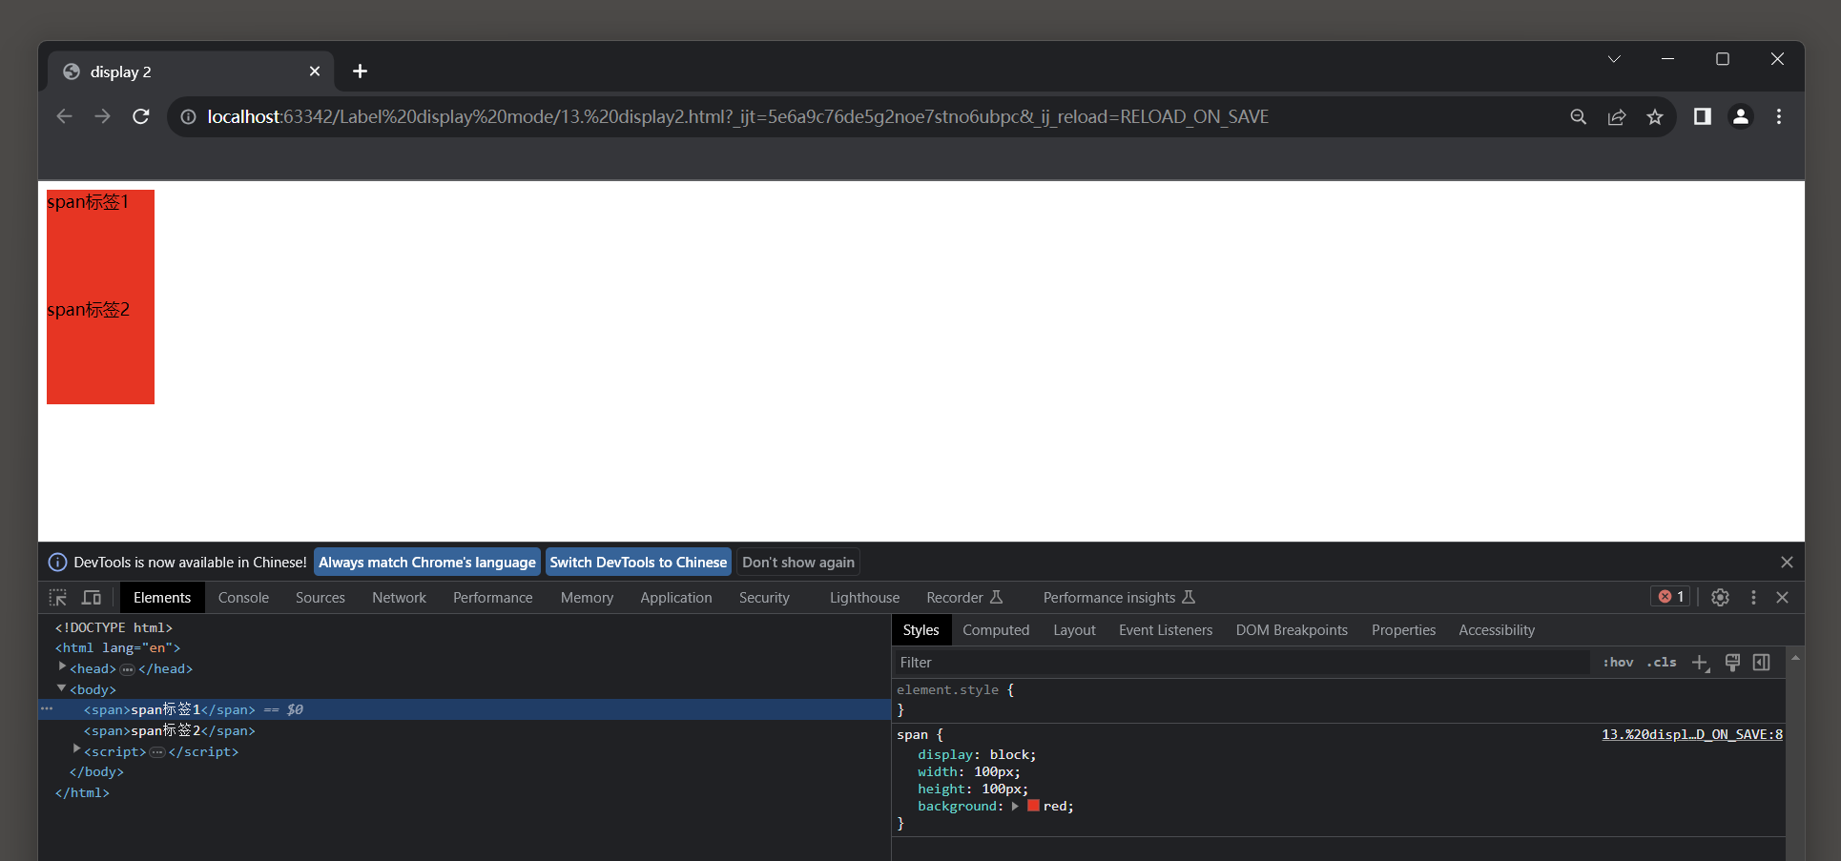Viewport: 1841px width, 861px height.
Task: Click Switch DevTools to Chinese
Action: [638, 563]
